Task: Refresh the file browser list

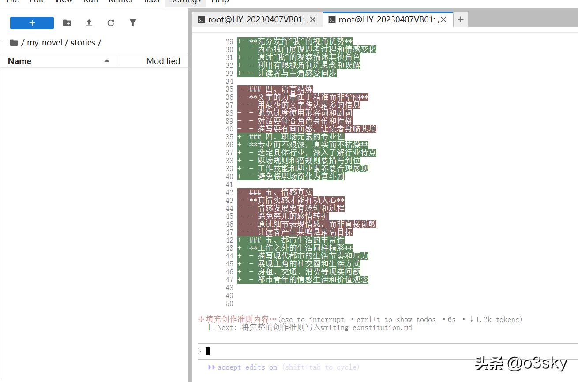Action: tap(111, 23)
